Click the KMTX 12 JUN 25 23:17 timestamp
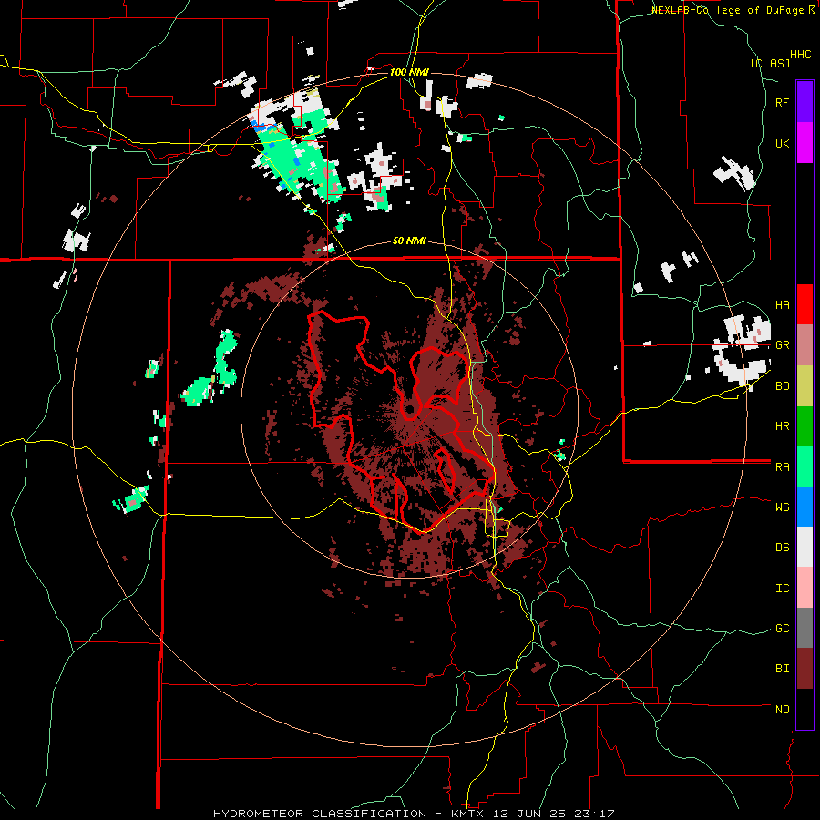This screenshot has width=820, height=820. click(x=532, y=814)
